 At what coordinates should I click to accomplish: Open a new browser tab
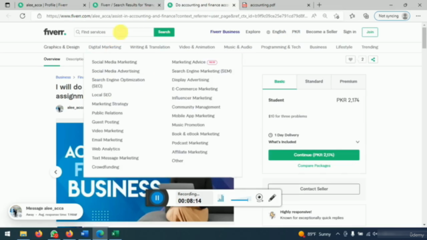320,5
